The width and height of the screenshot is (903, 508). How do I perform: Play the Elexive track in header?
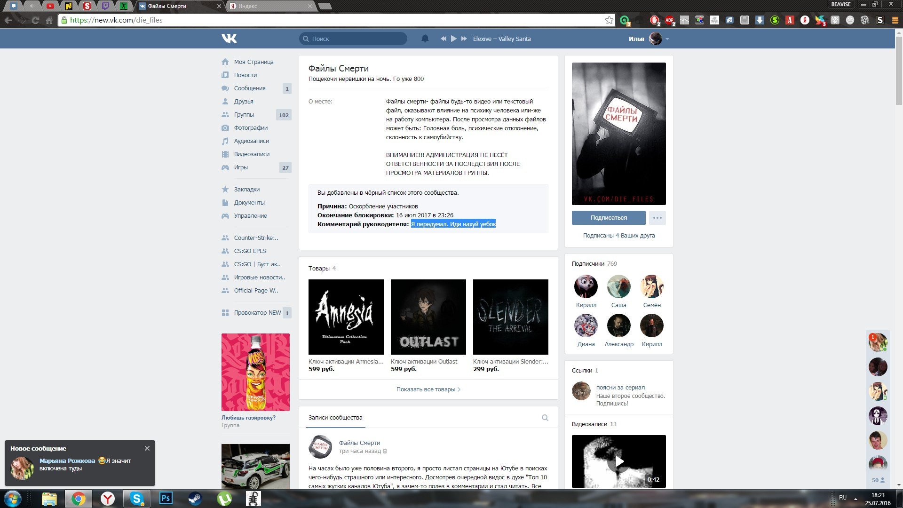coord(453,39)
